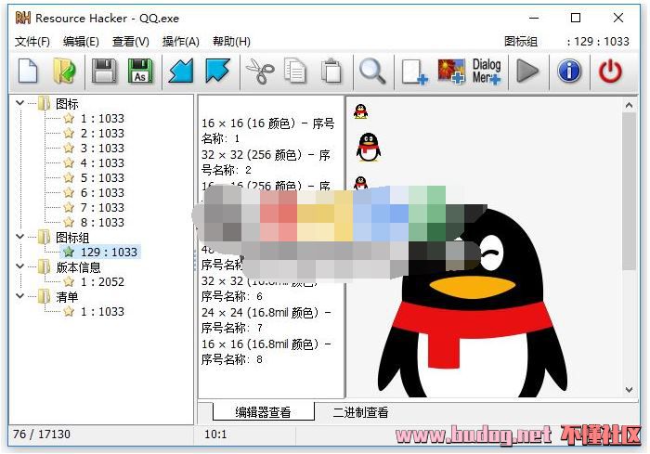Click the New blank file toolbar icon
The width and height of the screenshot is (650, 454).
28,71
